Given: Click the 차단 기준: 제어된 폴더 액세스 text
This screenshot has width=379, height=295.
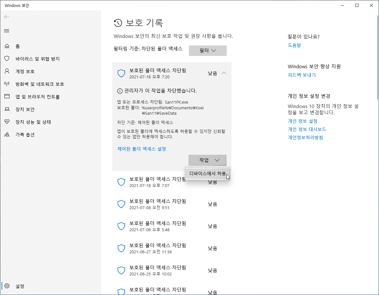Looking at the screenshot, I should click(x=145, y=122).
